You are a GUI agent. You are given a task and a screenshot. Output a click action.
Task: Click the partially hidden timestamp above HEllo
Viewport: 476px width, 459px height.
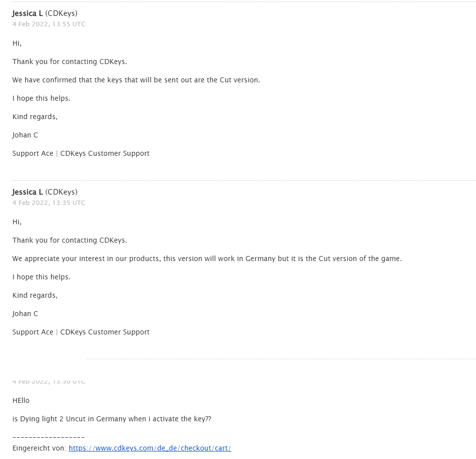pyautogui.click(x=49, y=382)
